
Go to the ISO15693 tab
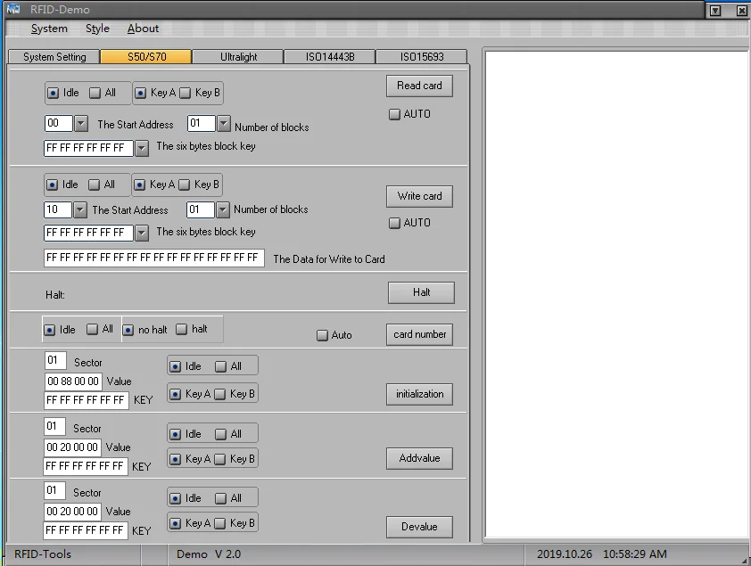[x=422, y=57]
